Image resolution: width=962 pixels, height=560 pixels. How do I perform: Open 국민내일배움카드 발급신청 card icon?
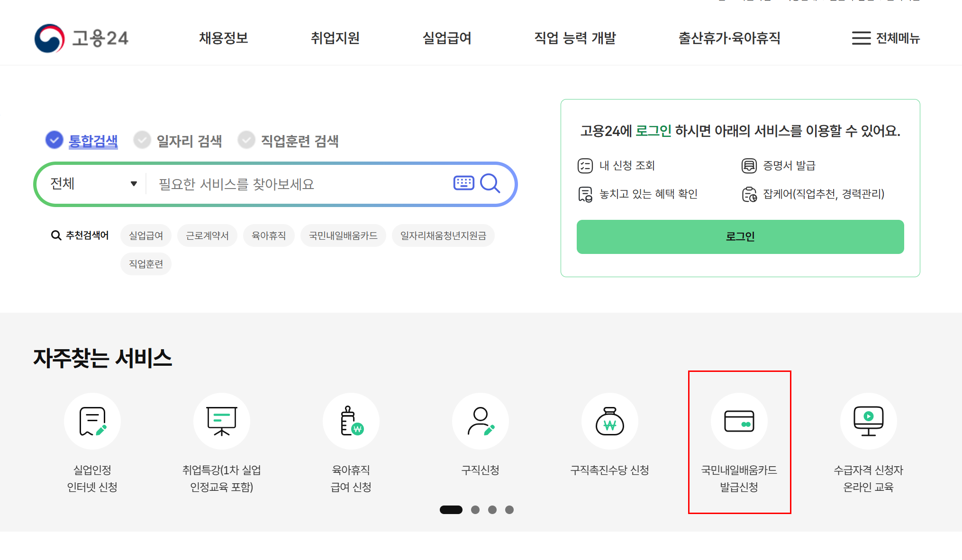click(x=739, y=421)
